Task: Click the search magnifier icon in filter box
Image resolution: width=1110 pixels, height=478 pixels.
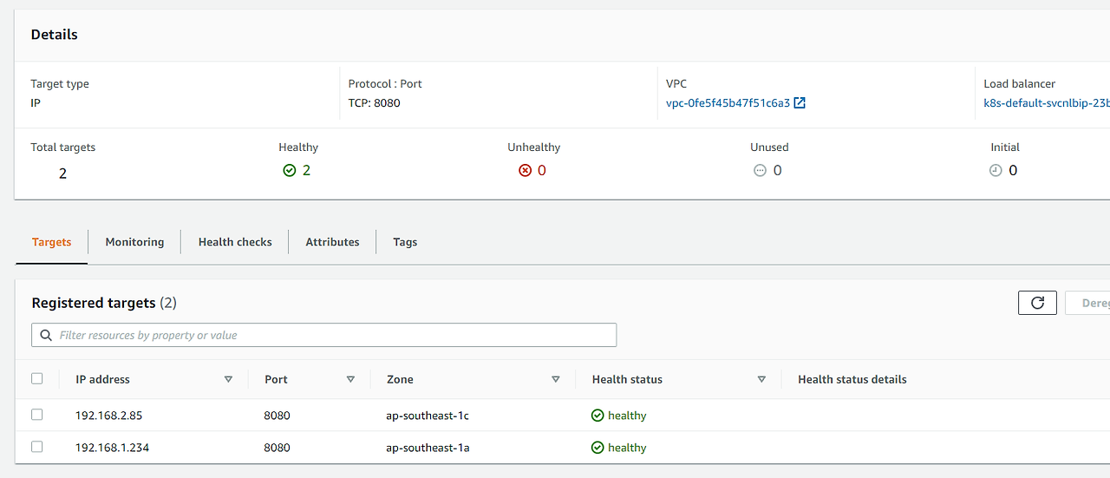Action: click(46, 335)
